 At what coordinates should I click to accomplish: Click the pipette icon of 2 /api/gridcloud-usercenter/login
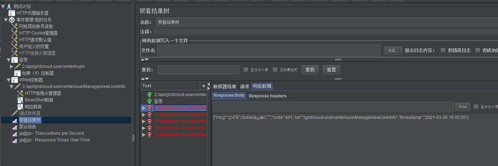pyautogui.click(x=18, y=66)
